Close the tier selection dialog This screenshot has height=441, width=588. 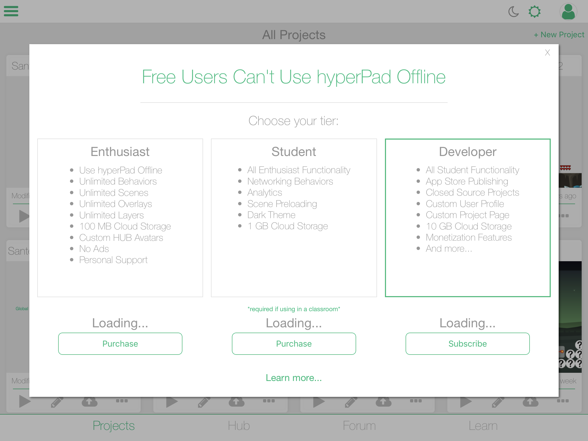click(x=547, y=53)
